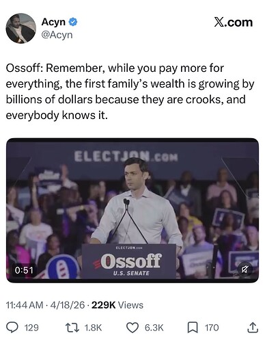The height and width of the screenshot is (342, 265).
Task: View the 229K Views analytics
Action: tap(117, 305)
